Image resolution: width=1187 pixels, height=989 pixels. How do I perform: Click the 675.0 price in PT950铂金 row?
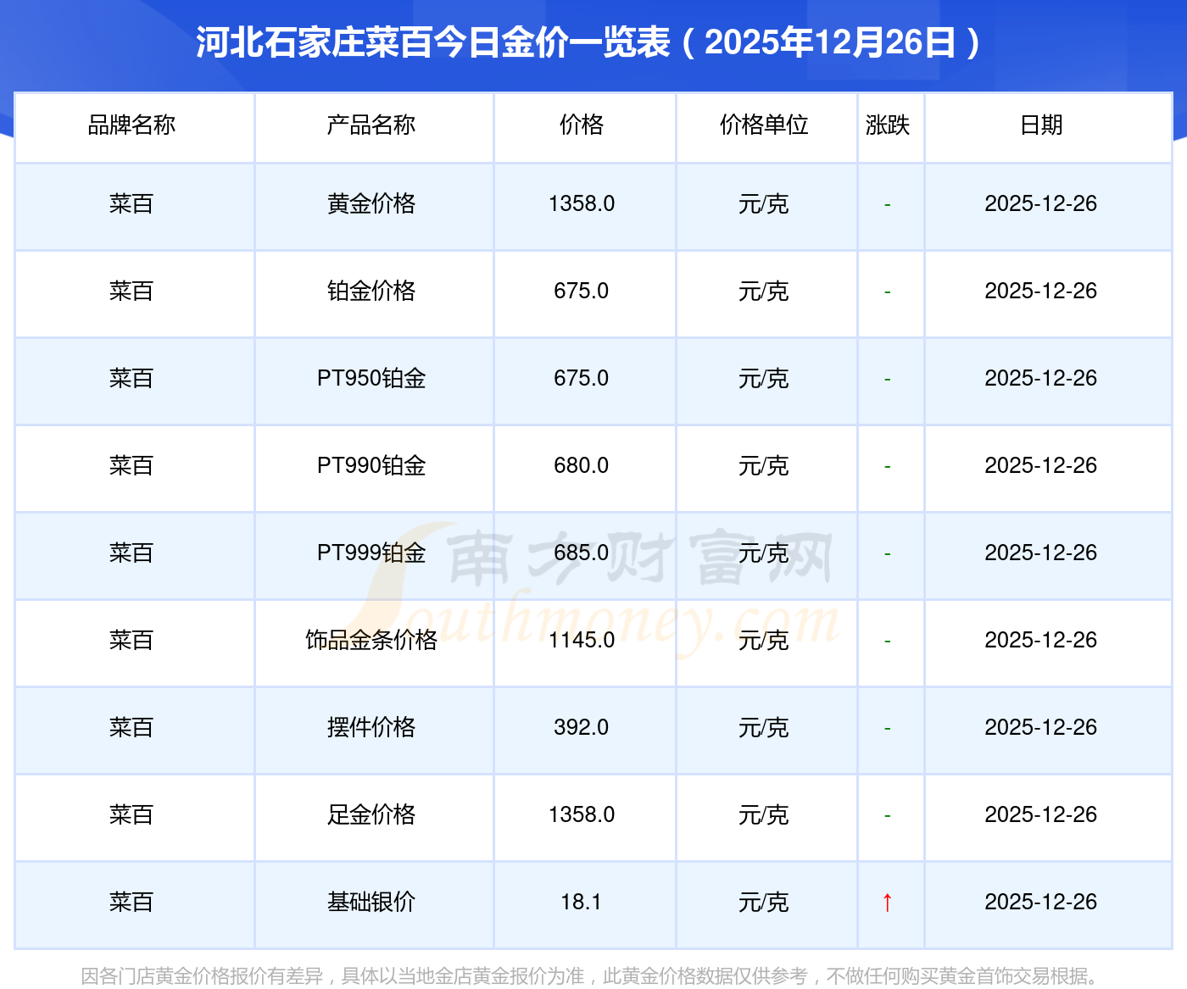click(582, 379)
